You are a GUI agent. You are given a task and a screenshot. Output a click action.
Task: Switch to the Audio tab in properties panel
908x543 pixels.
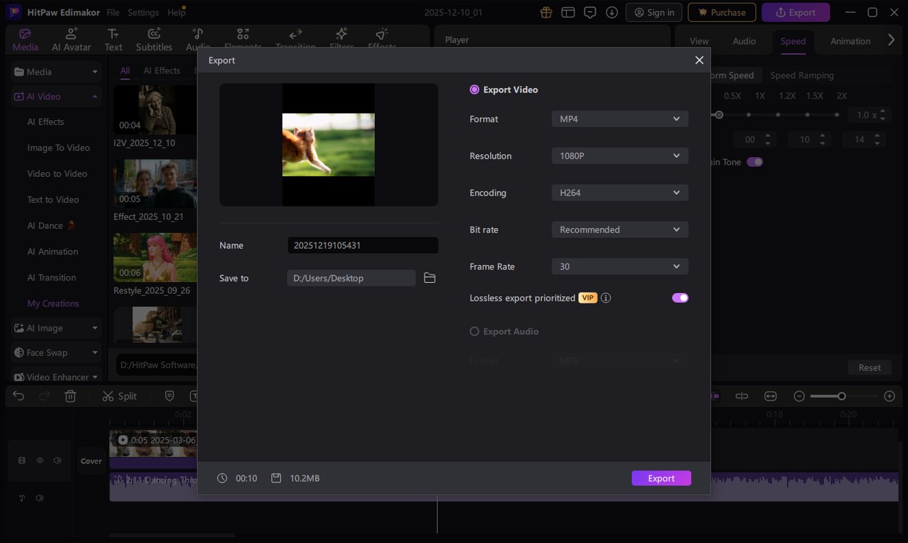(x=744, y=41)
